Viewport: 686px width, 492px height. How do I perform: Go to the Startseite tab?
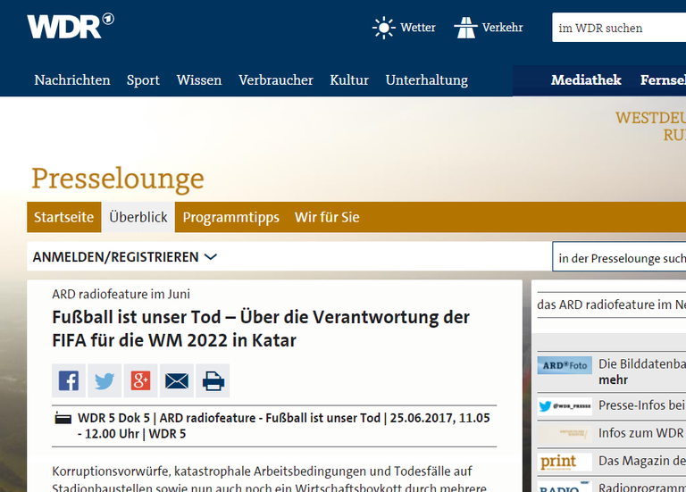[x=64, y=217]
